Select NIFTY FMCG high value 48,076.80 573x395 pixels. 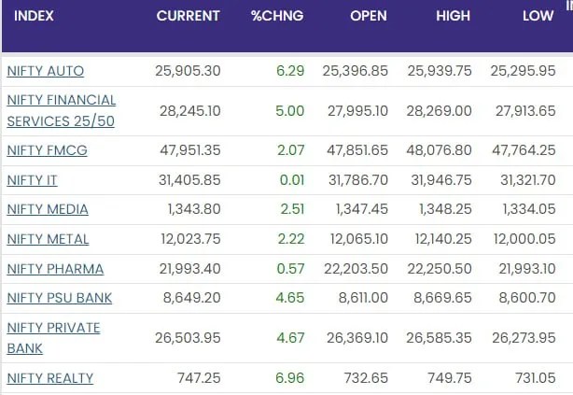coord(439,150)
